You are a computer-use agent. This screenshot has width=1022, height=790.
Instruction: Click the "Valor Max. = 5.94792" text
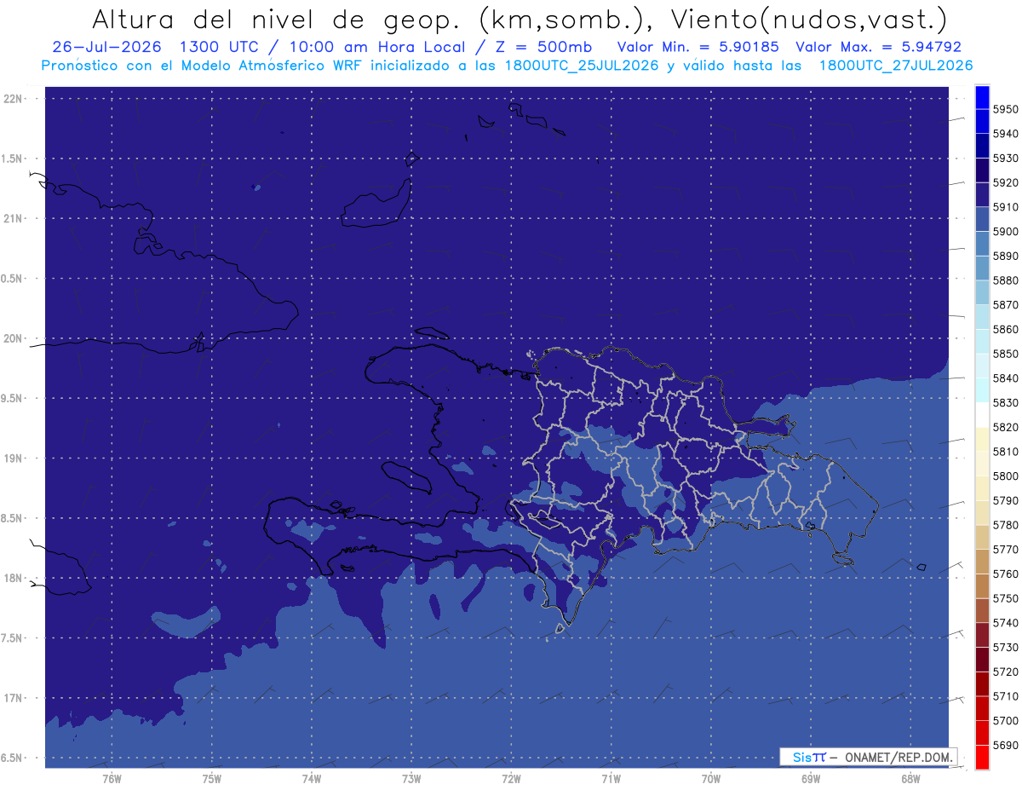coord(878,48)
